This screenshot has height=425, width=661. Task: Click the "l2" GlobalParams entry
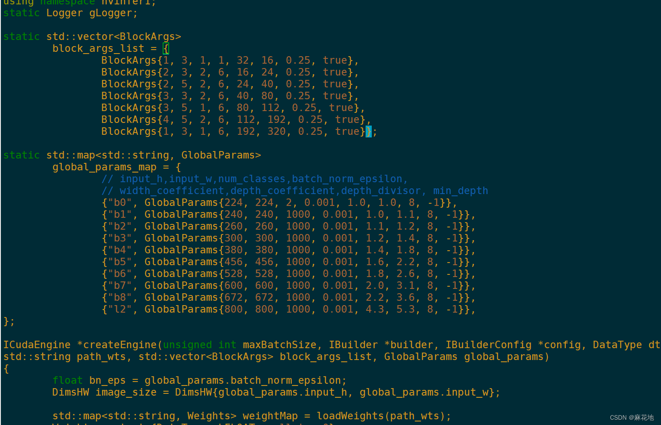[x=288, y=309]
